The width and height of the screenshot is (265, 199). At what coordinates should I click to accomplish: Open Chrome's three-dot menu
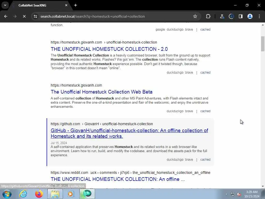(259, 16)
